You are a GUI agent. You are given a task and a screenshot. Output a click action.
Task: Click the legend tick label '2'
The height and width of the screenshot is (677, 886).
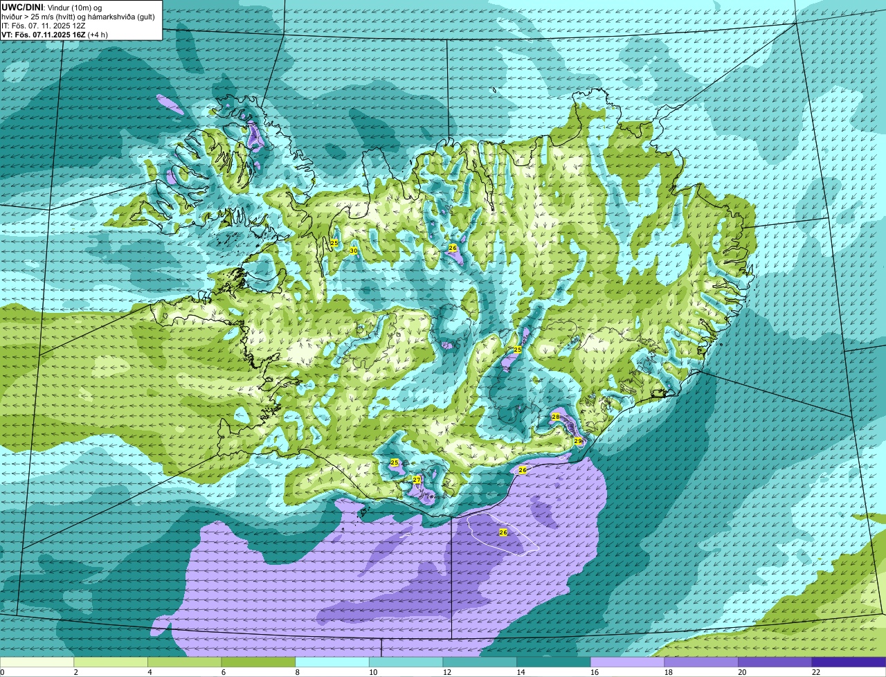(x=76, y=672)
